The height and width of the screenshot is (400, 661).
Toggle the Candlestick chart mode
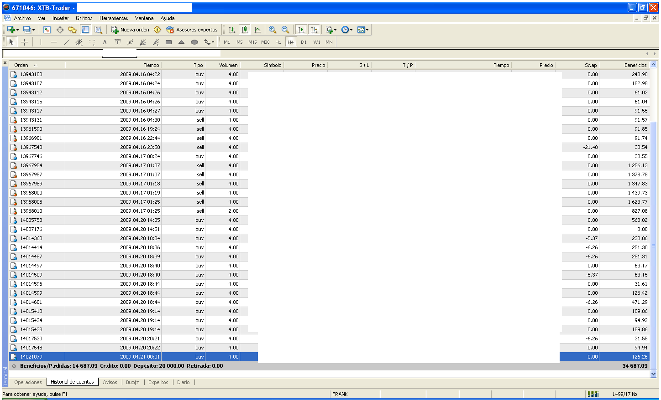point(245,30)
